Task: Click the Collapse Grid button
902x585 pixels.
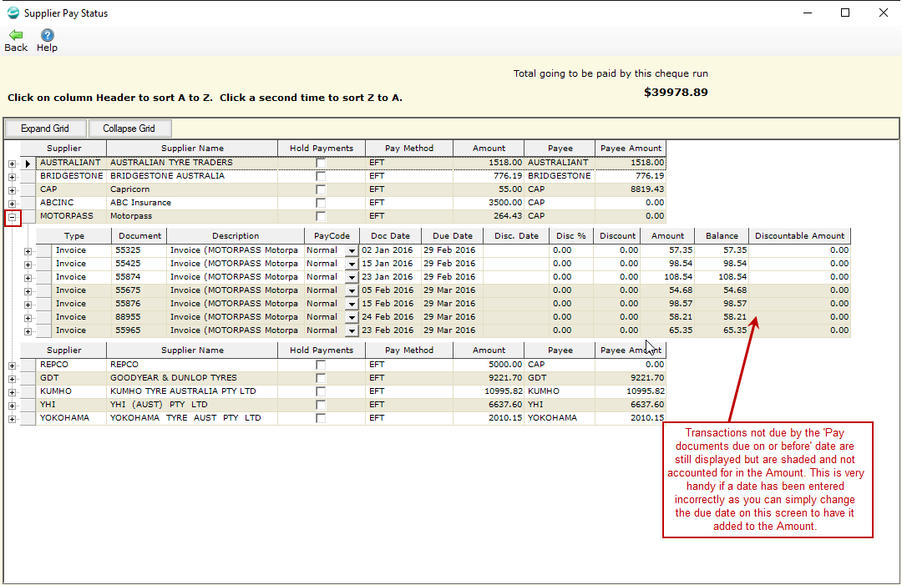Action: coord(129,129)
